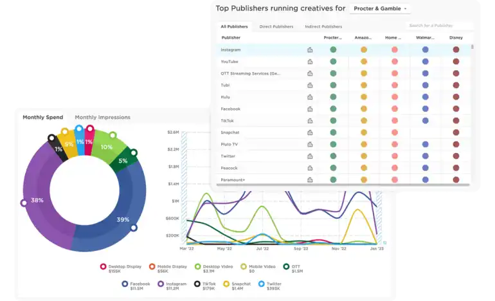The width and height of the screenshot is (495, 301).
Task: Toggle the Desktop Video legend series
Action: coord(213,268)
